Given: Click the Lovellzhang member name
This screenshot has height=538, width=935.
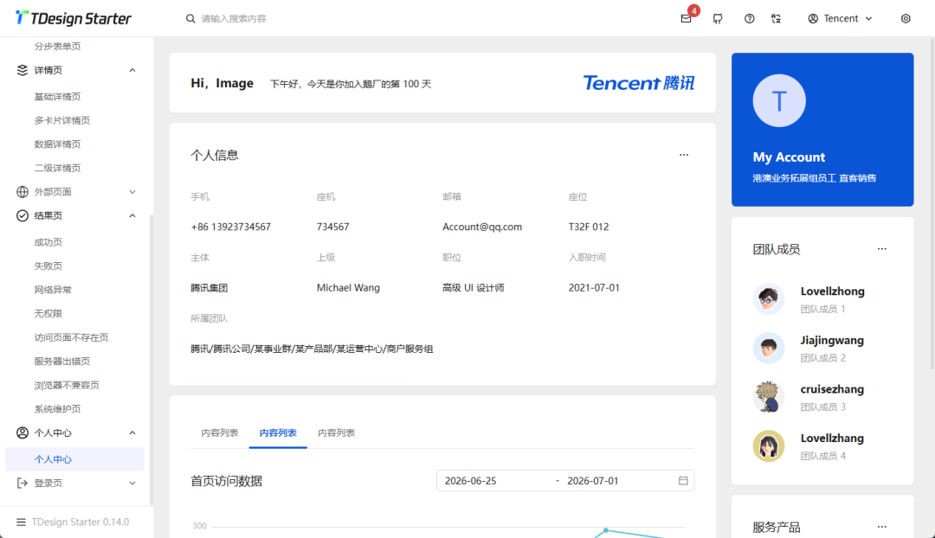Looking at the screenshot, I should pos(832,438).
